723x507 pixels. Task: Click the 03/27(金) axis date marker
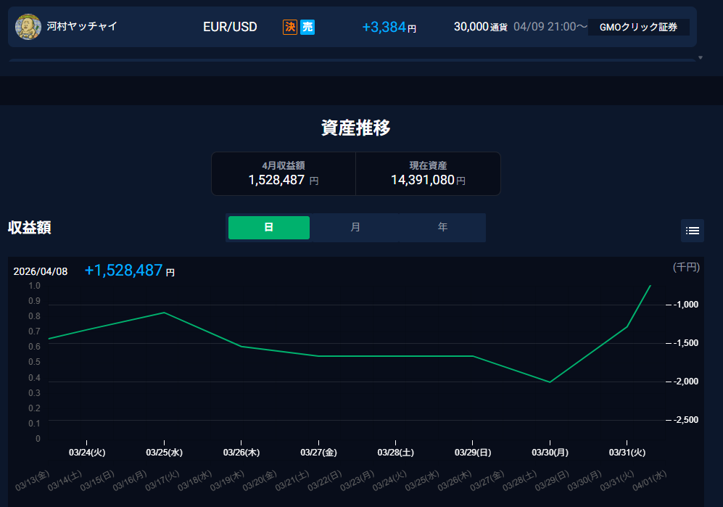tap(318, 452)
